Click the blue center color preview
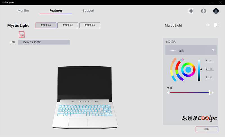This screenshot has height=137, width=225. (x=188, y=70)
